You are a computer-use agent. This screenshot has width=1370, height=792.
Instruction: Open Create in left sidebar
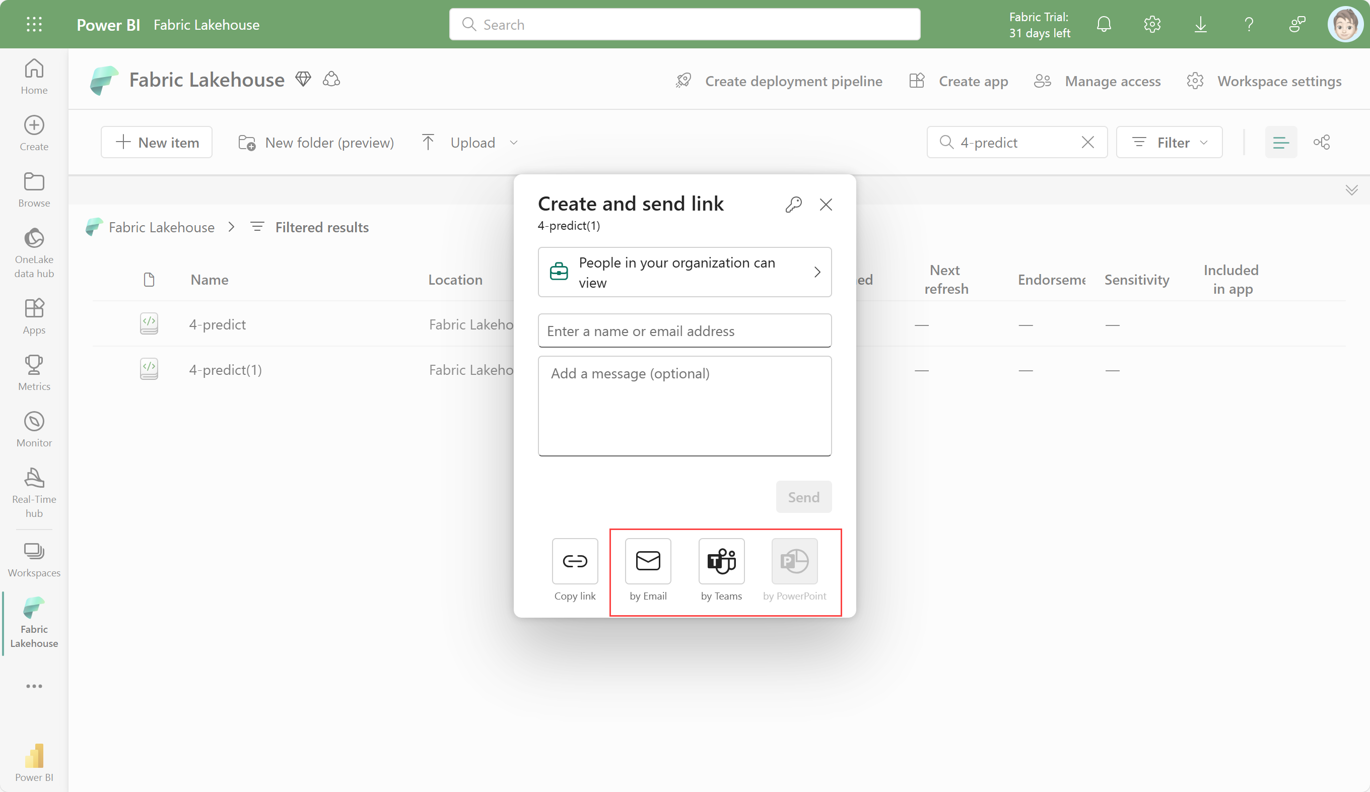click(x=34, y=134)
